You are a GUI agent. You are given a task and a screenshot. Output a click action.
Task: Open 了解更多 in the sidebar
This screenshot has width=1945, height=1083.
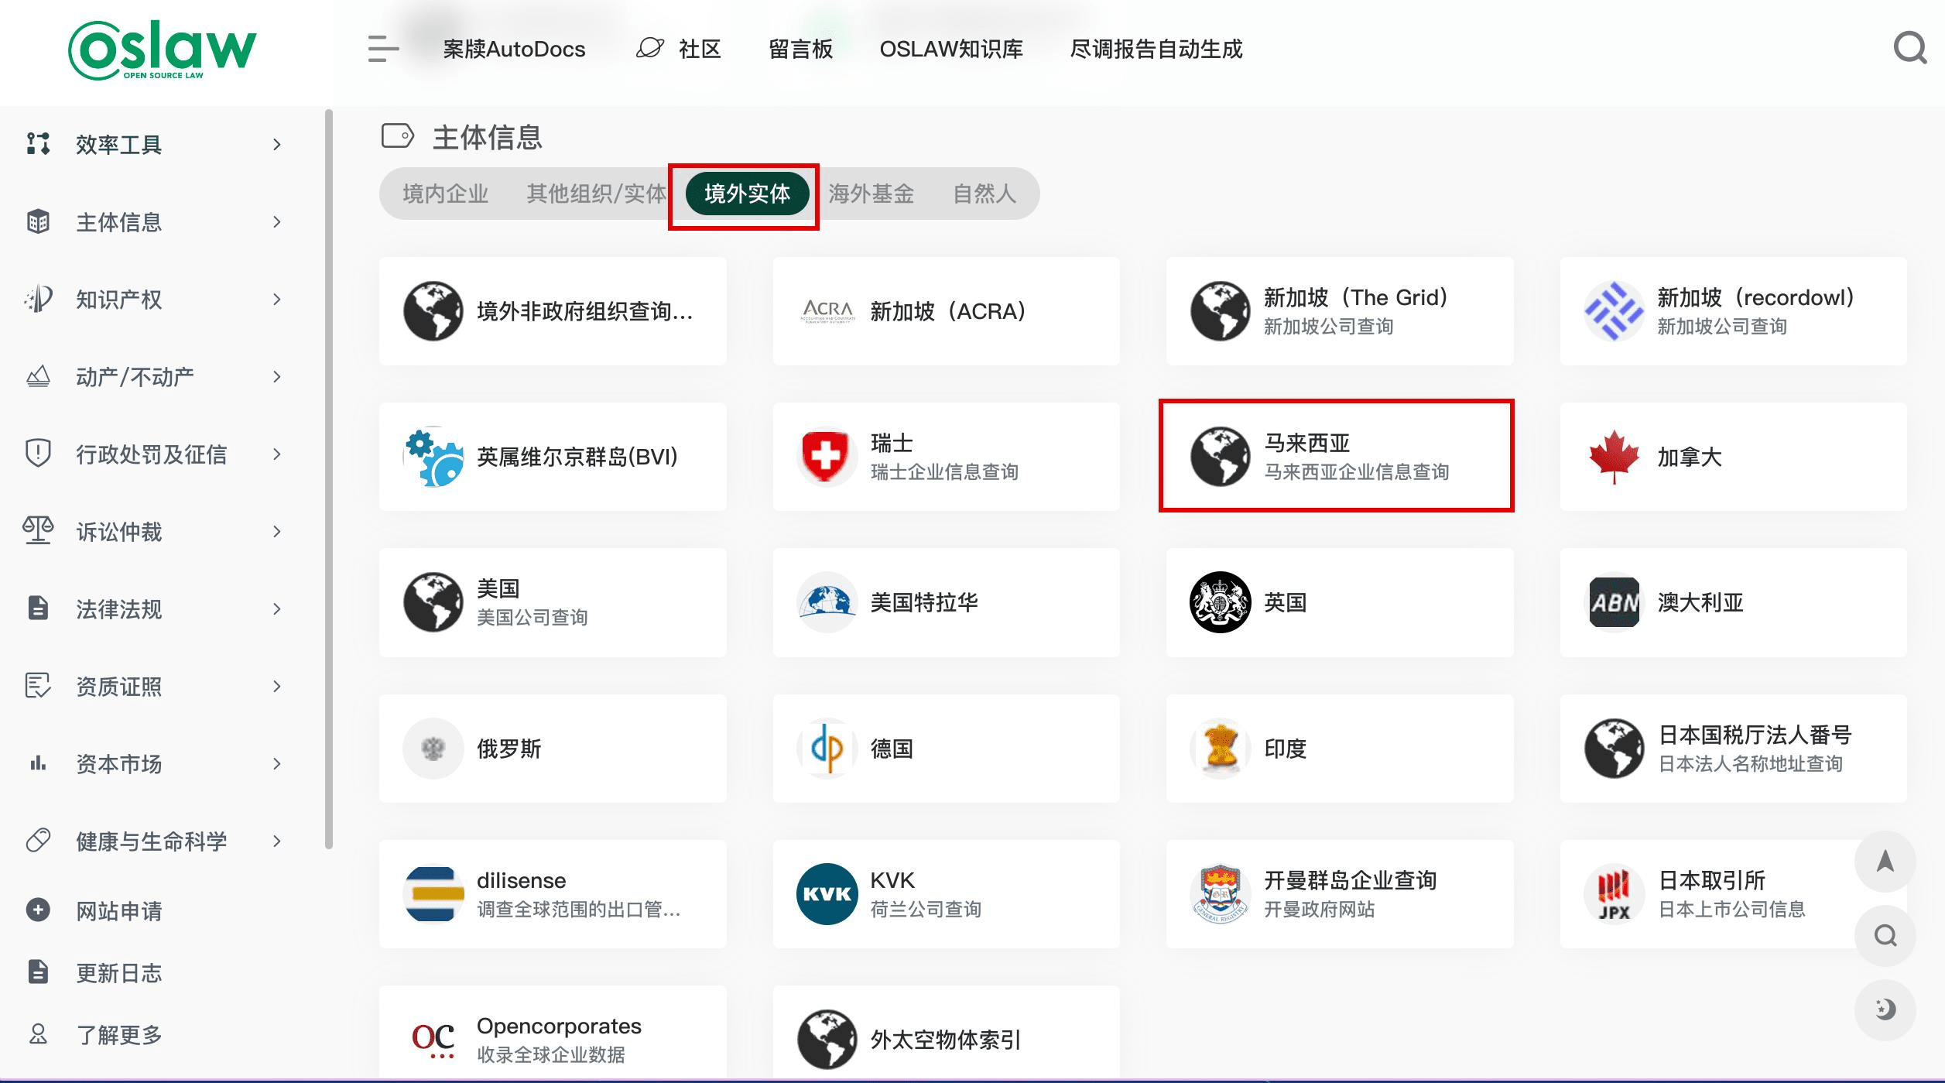click(118, 1034)
